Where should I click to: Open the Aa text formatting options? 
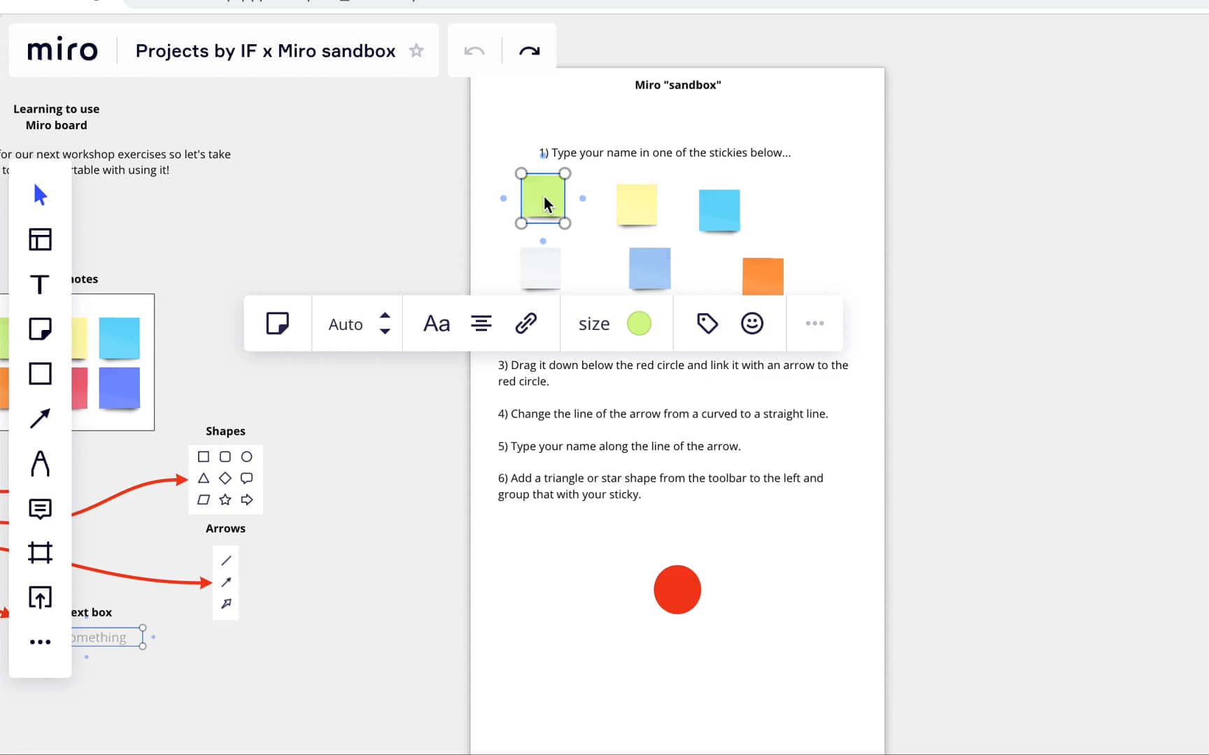436,323
